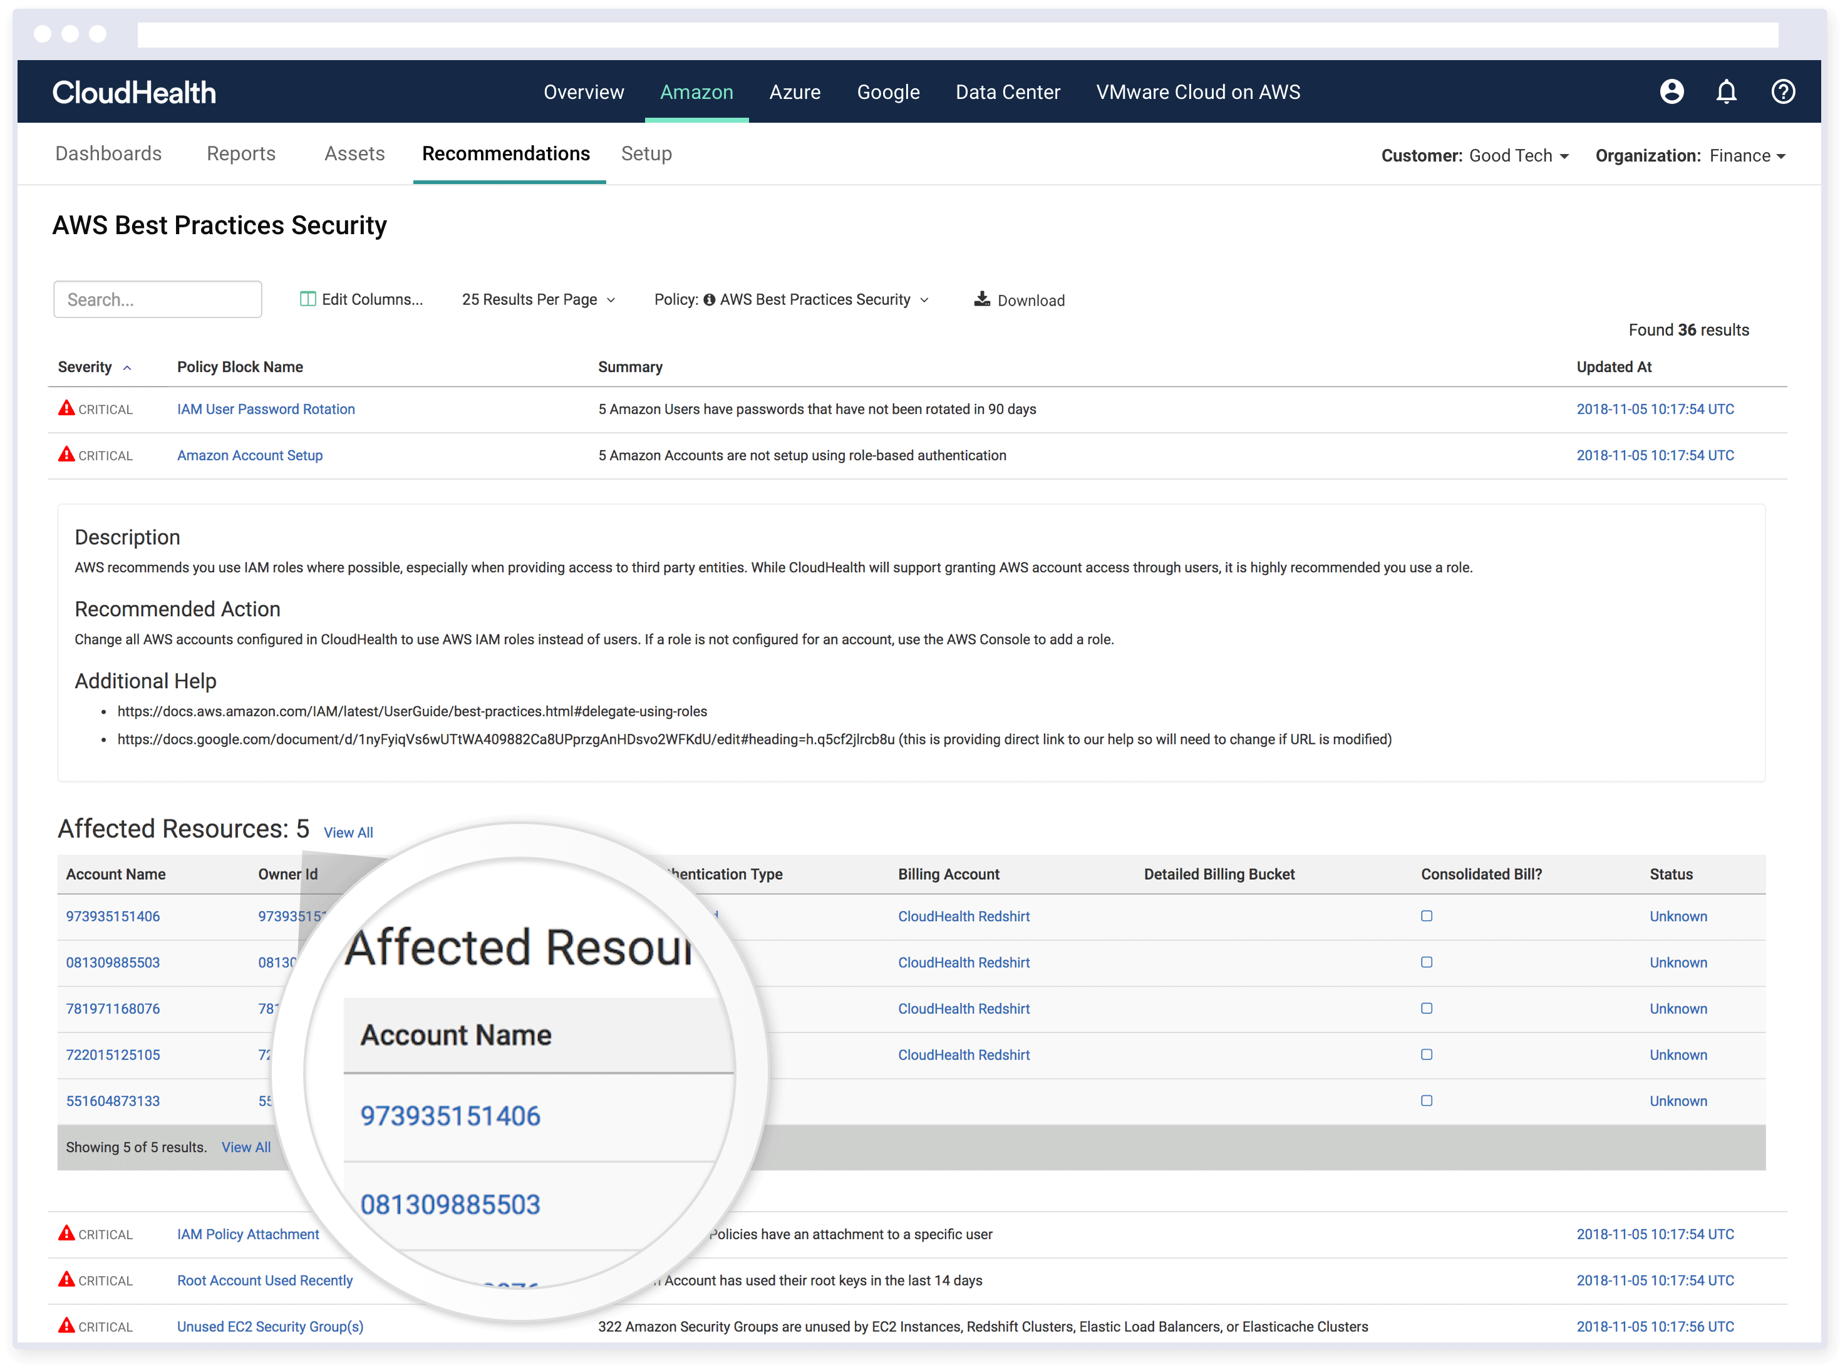Open the Root Account Used Recently link
This screenshot has height=1370, width=1845.
click(265, 1280)
